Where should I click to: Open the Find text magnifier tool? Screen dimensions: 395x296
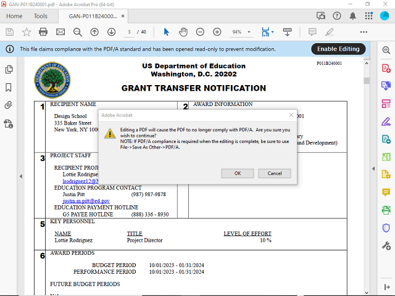click(x=78, y=32)
